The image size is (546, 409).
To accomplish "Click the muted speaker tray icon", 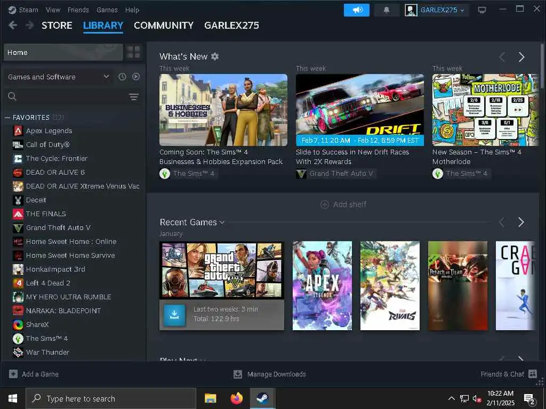I will [x=477, y=398].
